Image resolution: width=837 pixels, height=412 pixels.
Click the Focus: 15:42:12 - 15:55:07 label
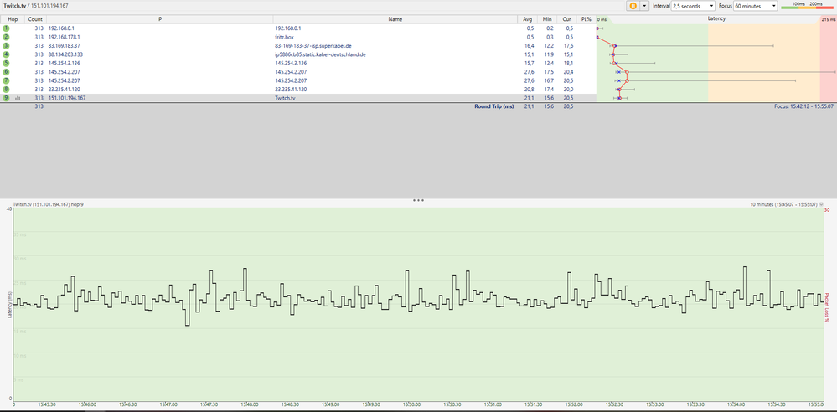(x=805, y=106)
